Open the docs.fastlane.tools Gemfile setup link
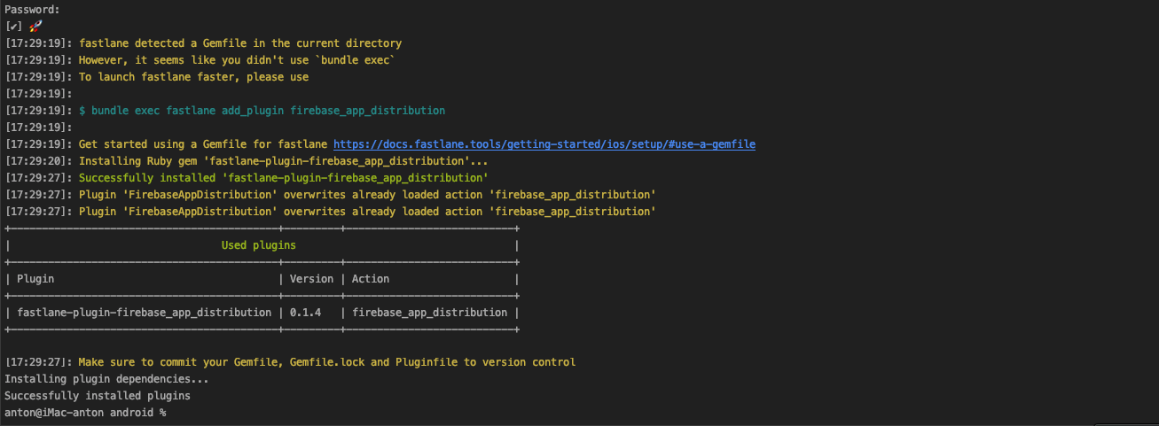Screen dimensions: 1159x426 tap(544, 144)
